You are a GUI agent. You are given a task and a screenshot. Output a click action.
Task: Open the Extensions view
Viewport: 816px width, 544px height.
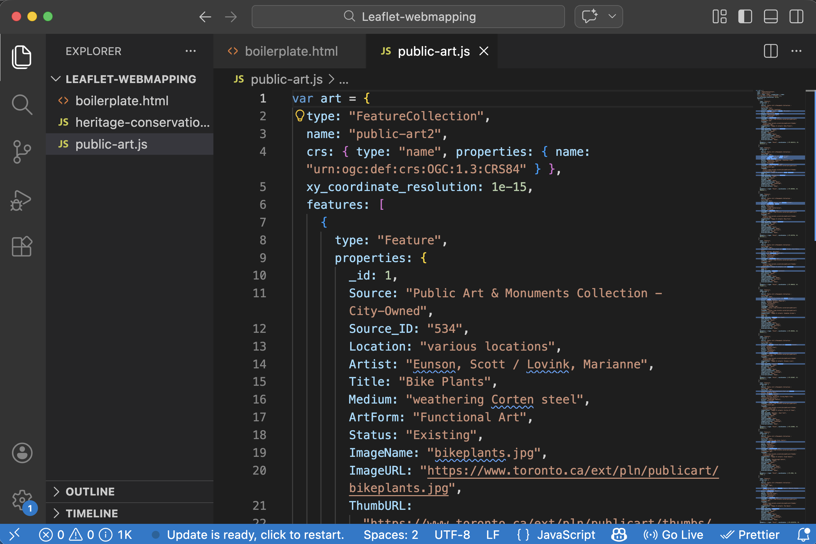22,247
